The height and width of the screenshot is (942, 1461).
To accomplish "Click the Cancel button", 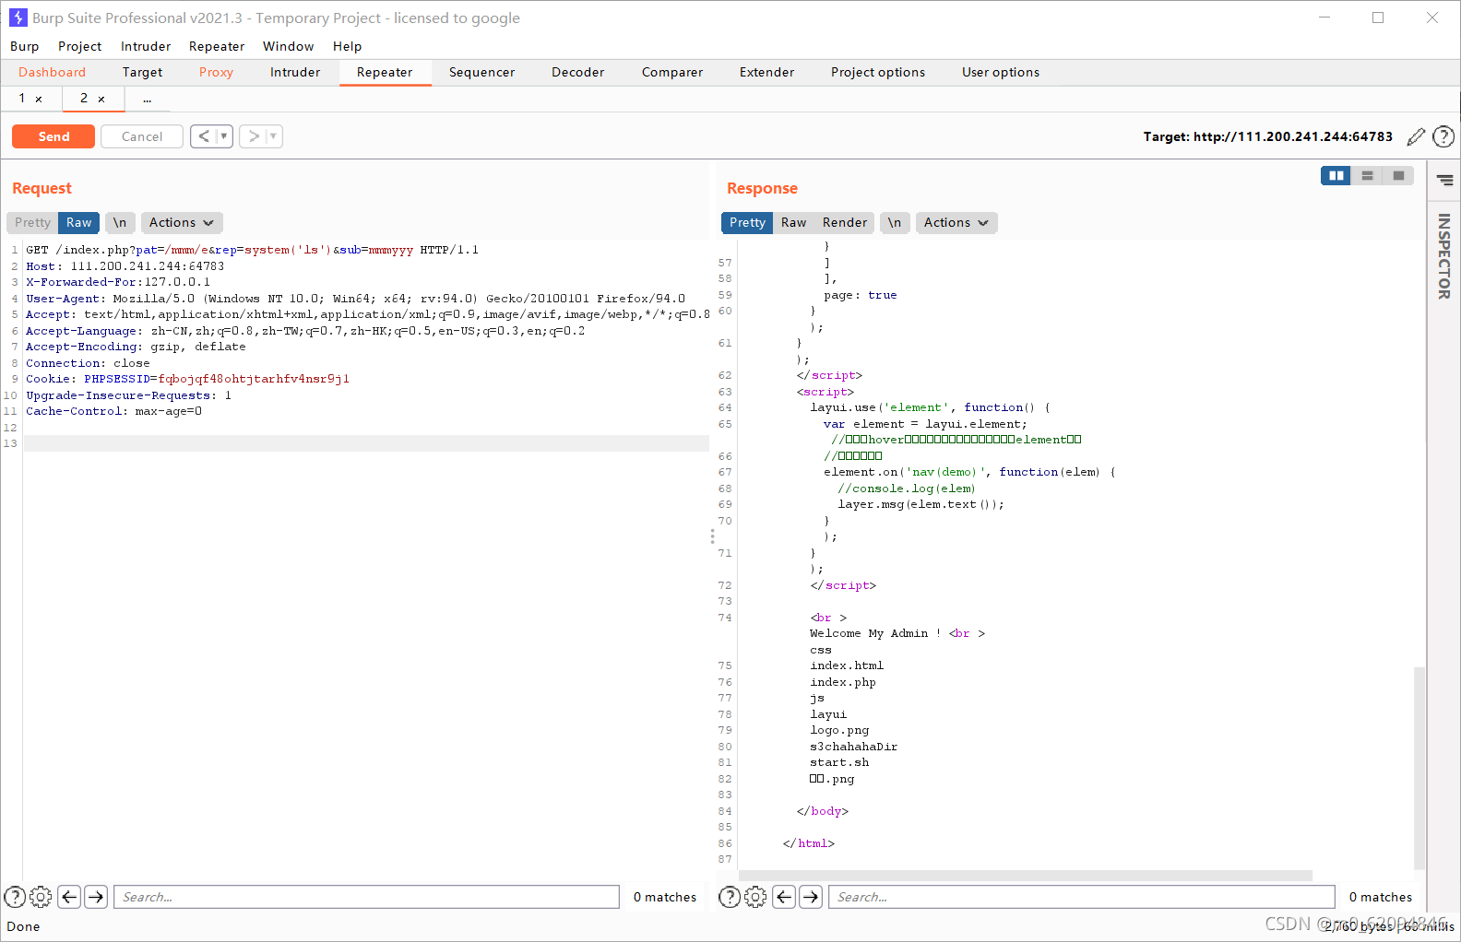I will [x=142, y=136].
